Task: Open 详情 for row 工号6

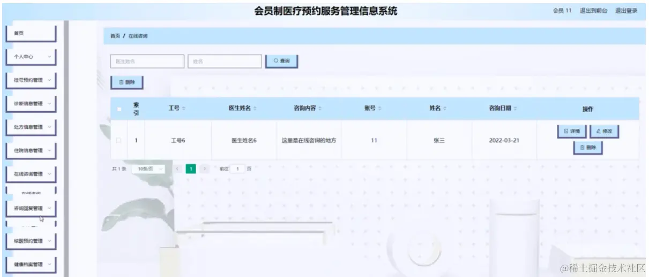Action: (572, 131)
